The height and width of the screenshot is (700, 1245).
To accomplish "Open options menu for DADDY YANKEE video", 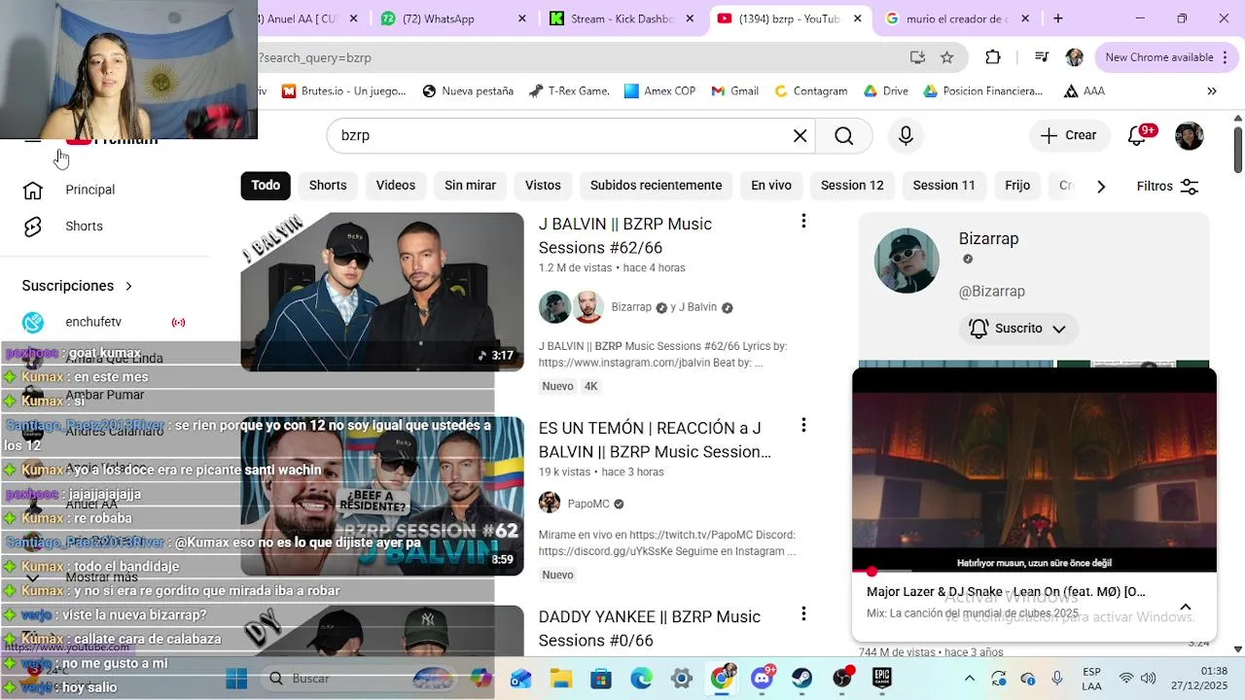I will coord(803,614).
